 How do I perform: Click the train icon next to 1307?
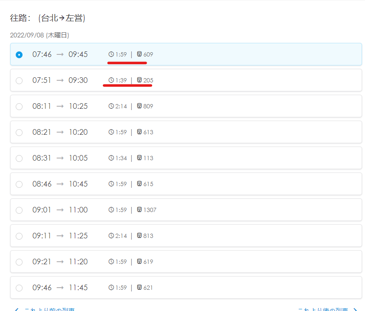[139, 210]
